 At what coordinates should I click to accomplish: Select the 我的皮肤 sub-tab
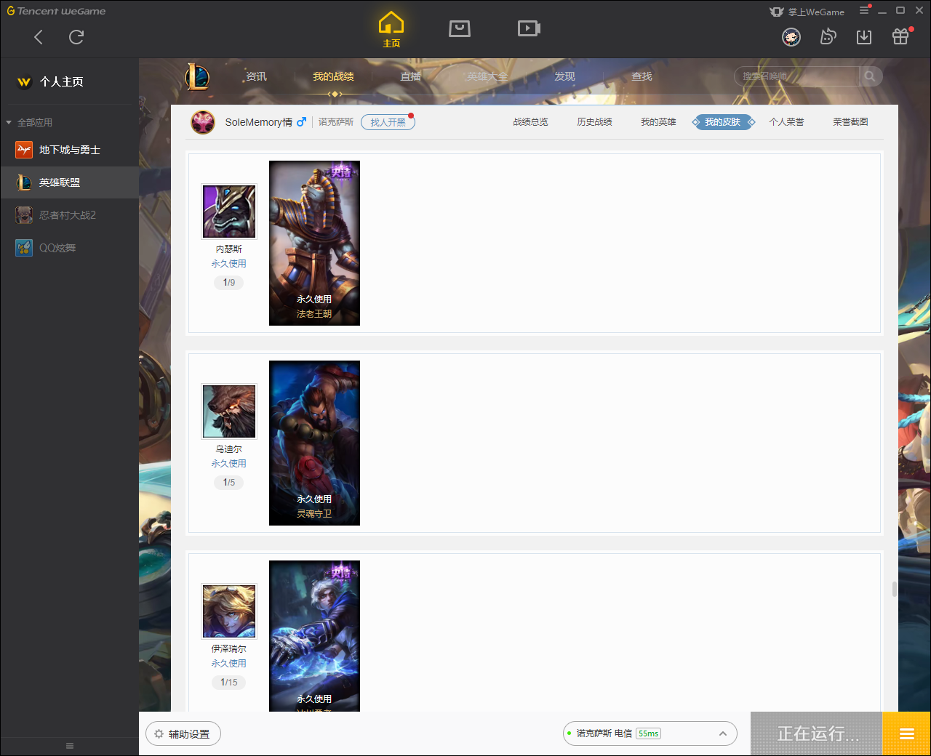(723, 122)
